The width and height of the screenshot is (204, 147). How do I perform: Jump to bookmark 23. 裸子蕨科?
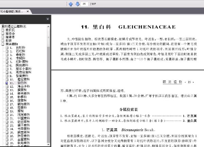(20, 125)
